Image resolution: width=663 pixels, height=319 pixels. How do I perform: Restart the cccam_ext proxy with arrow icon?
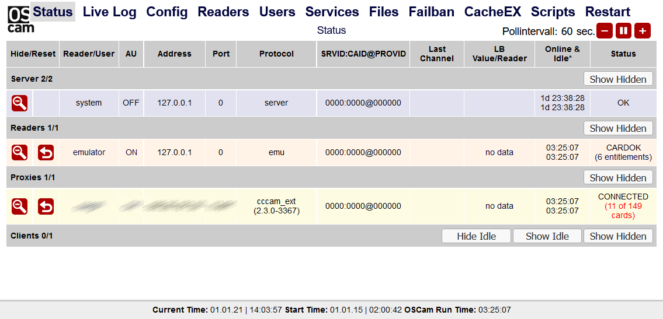tap(46, 206)
